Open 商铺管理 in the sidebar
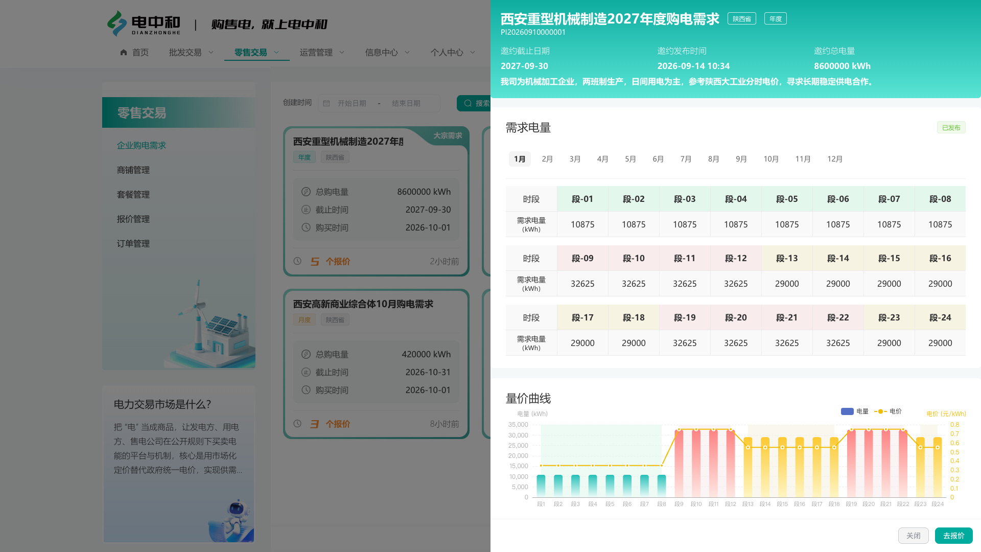 tap(133, 170)
